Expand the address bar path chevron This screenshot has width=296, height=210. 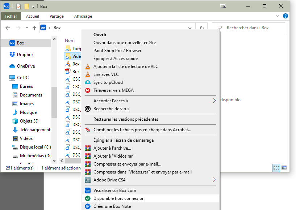pos(50,28)
